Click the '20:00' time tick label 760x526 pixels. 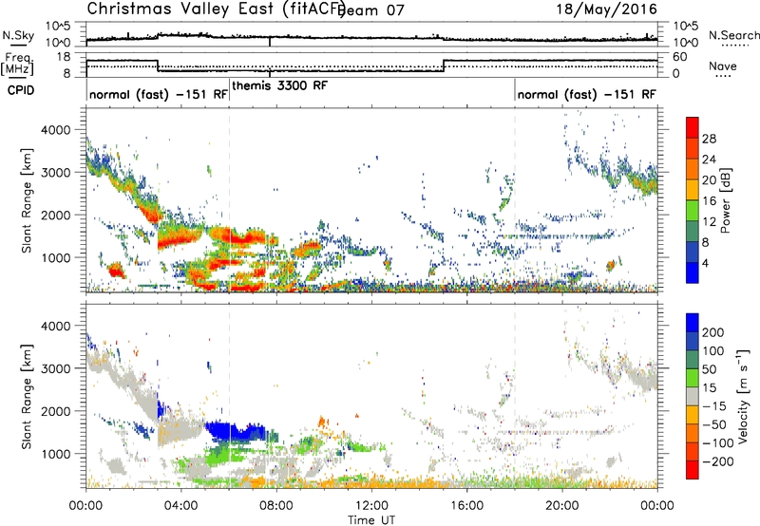coord(561,506)
